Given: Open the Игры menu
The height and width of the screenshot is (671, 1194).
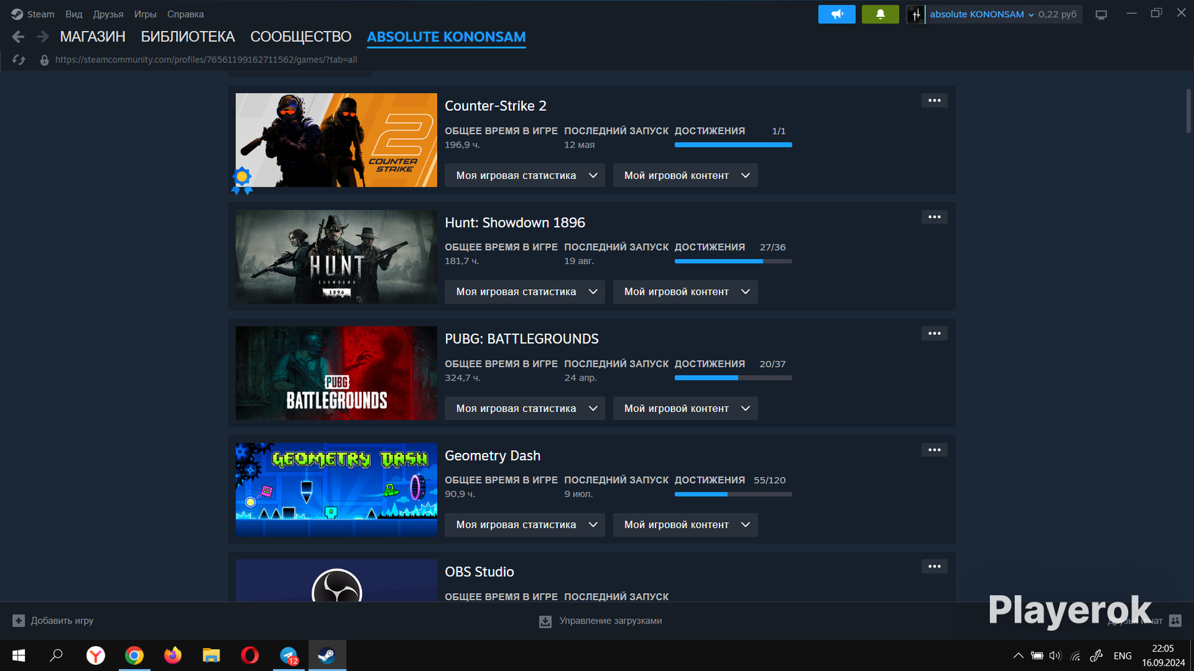Looking at the screenshot, I should tap(145, 14).
